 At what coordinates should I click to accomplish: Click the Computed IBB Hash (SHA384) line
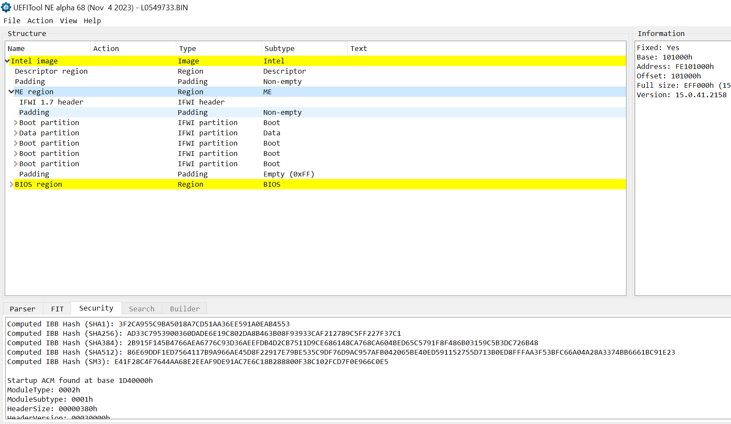pos(273,343)
